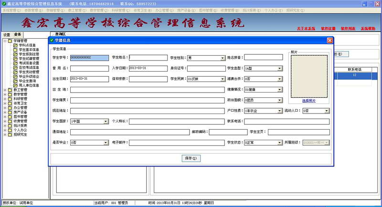Open the 健康情况 dropdown
The image size is (382, 207).
tap(280, 90)
